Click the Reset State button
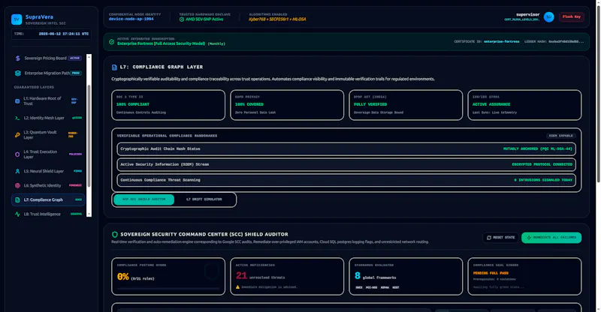This screenshot has width=601, height=312. click(500, 237)
